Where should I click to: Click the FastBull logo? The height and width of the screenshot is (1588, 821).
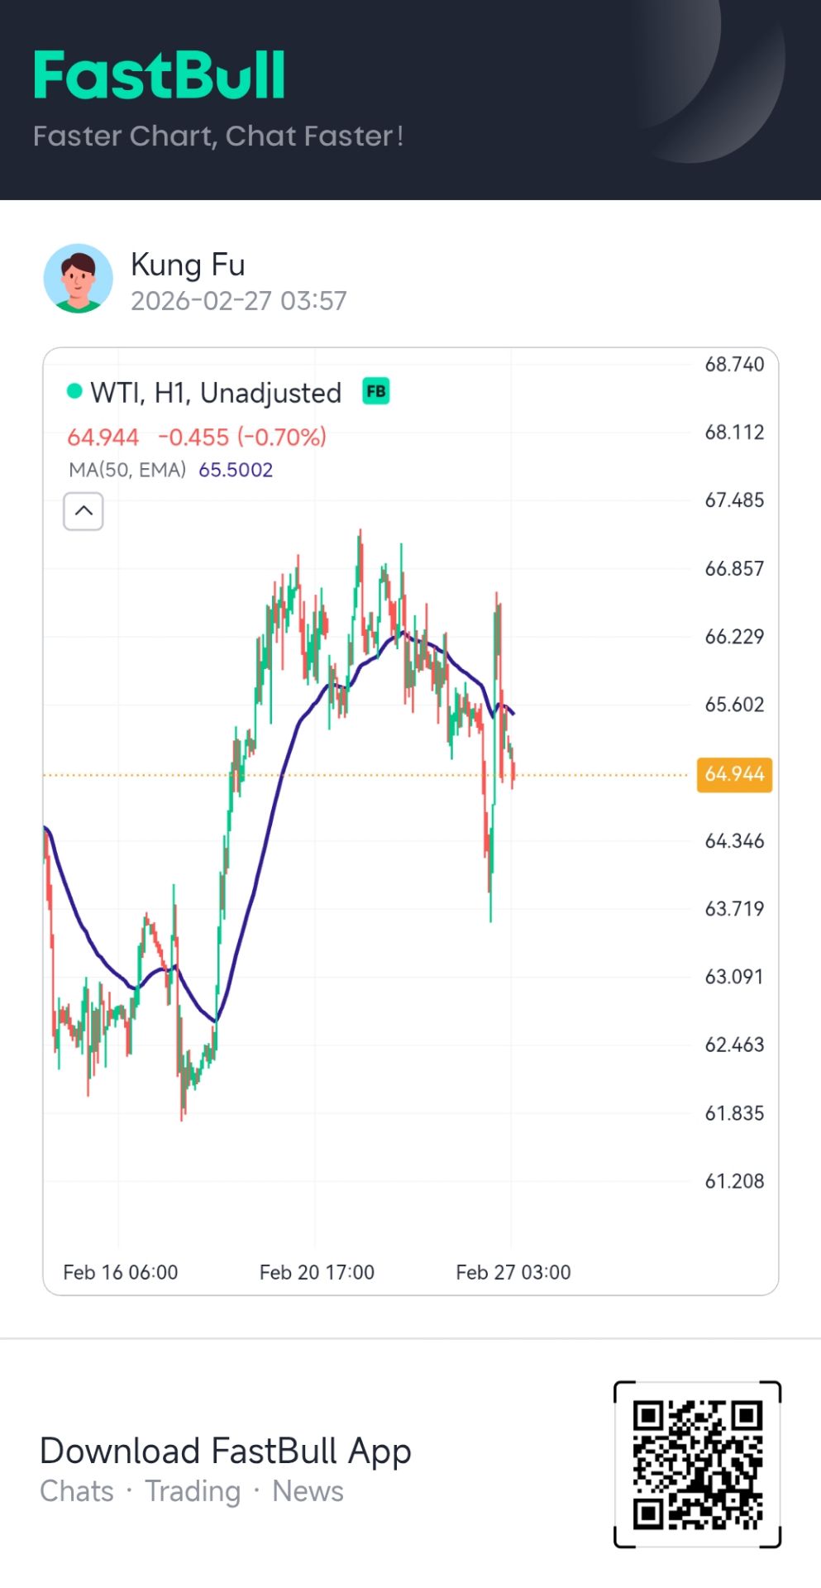coord(160,75)
